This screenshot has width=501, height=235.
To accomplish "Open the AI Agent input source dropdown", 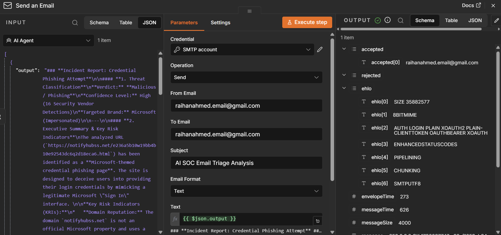I will tap(49, 40).
